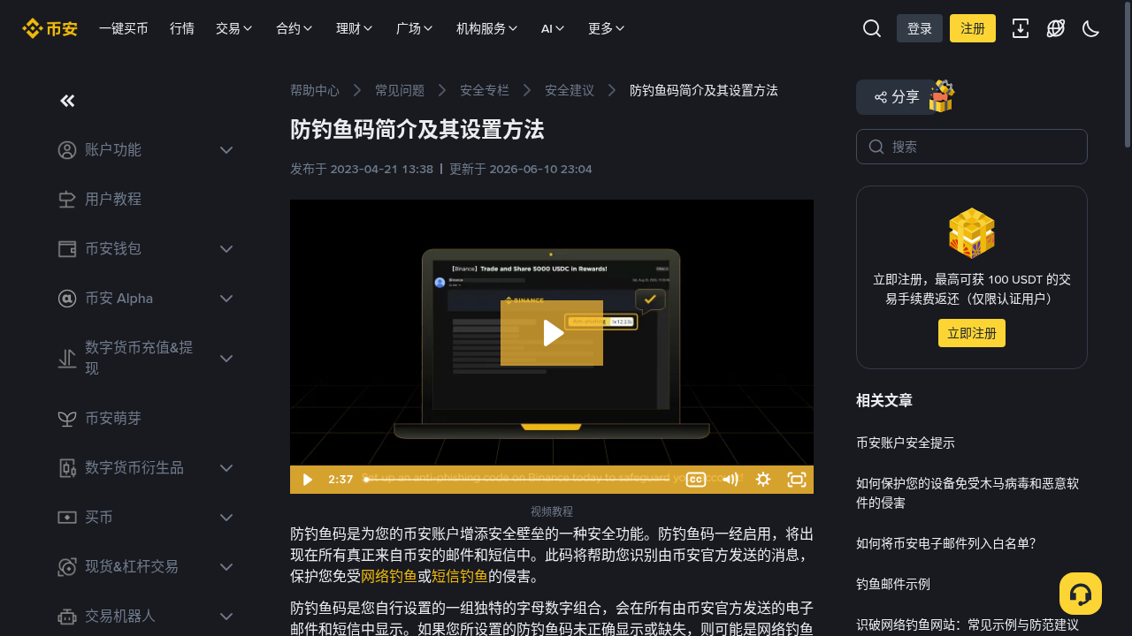Mute the video volume
The width and height of the screenshot is (1132, 636).
(730, 480)
